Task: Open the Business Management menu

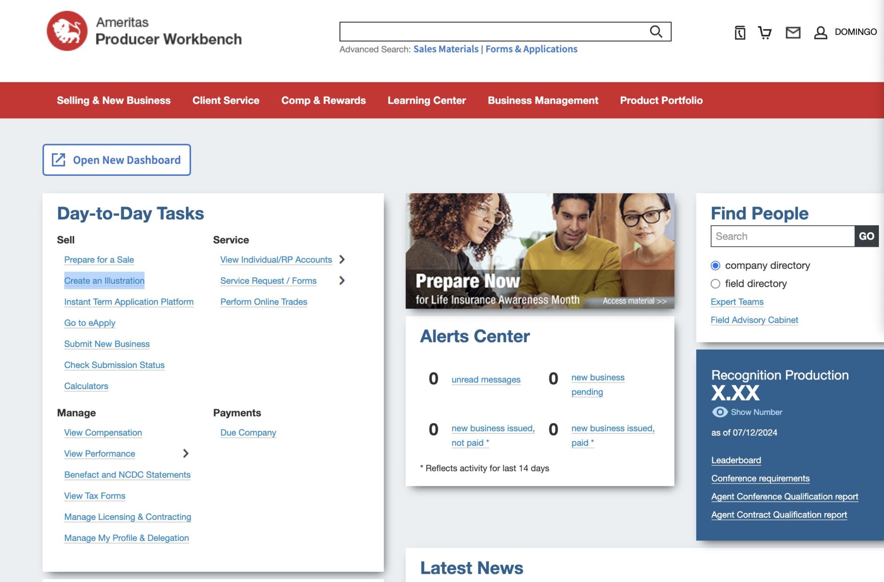Action: [x=543, y=100]
